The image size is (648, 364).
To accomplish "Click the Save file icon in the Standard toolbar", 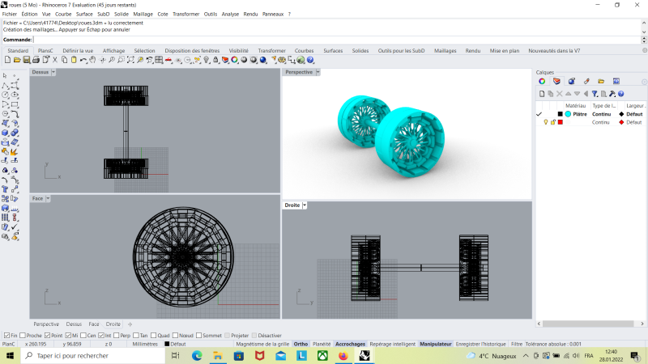I will [x=26, y=60].
